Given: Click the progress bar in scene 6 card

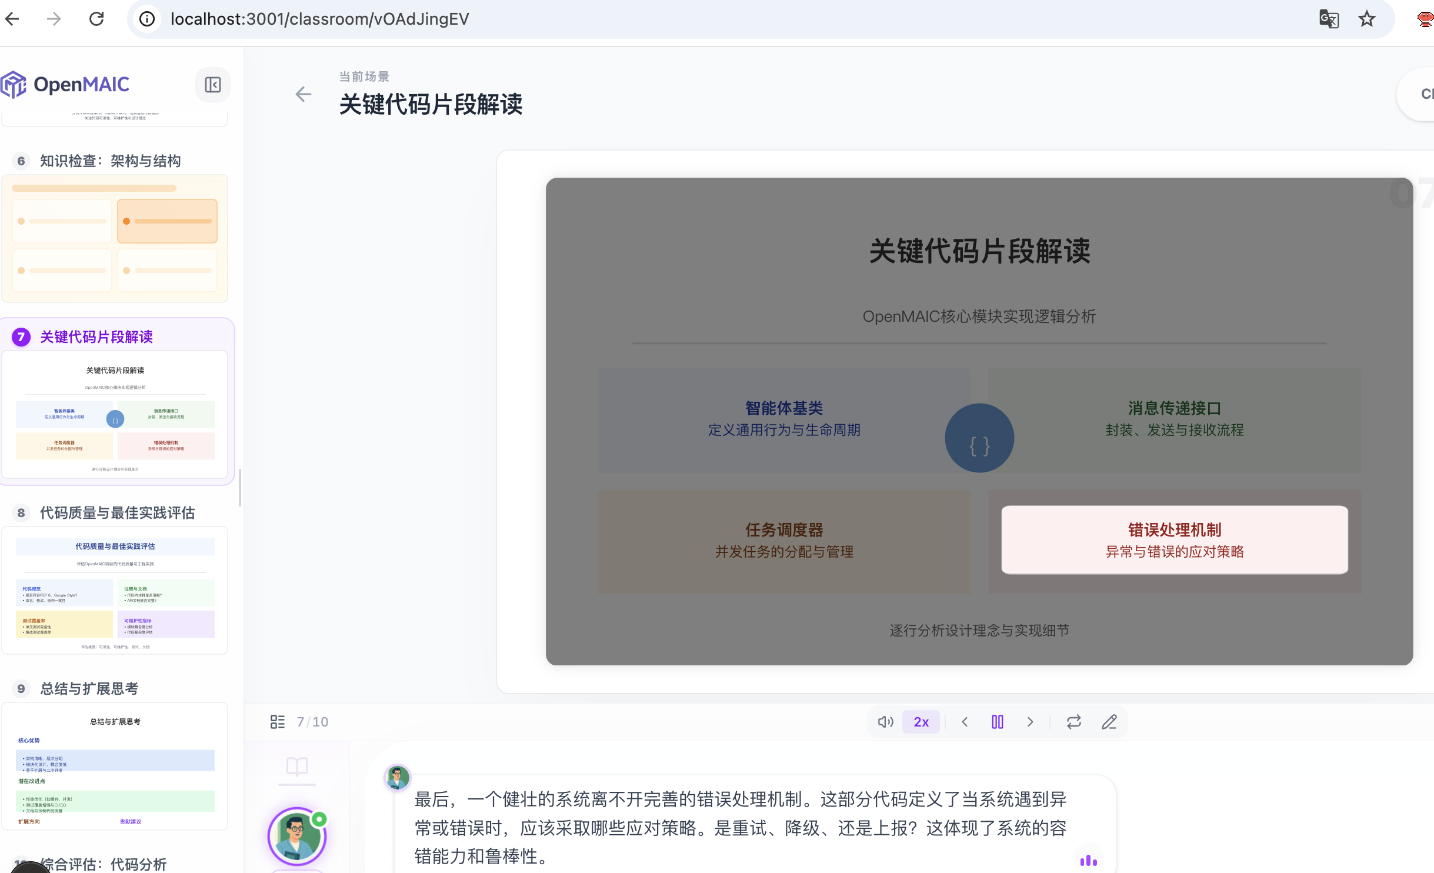Looking at the screenshot, I should (x=94, y=188).
